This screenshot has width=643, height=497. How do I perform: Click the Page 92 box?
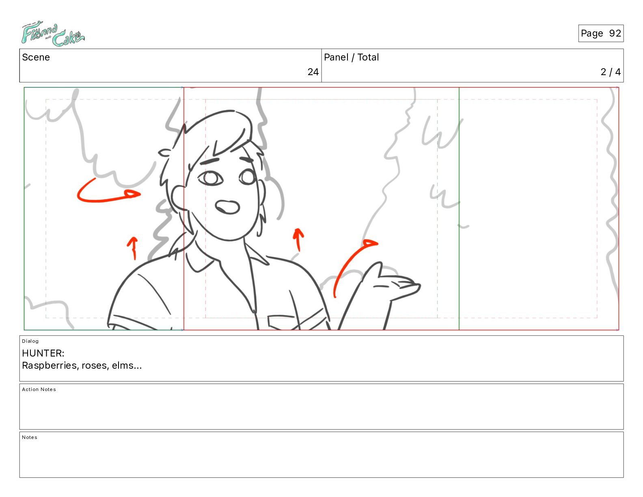coord(601,33)
